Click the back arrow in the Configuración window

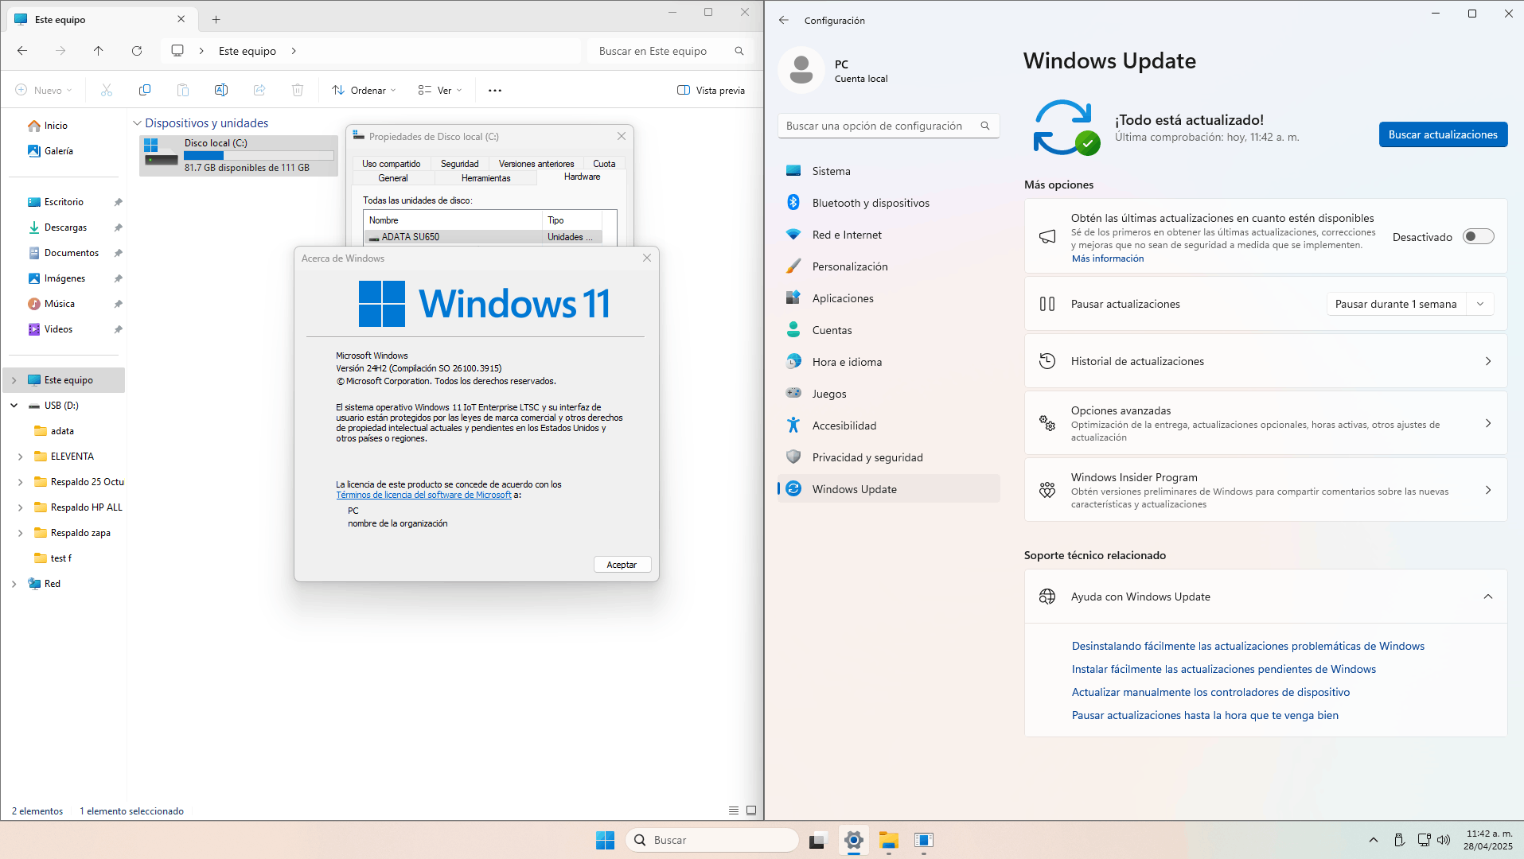784,20
